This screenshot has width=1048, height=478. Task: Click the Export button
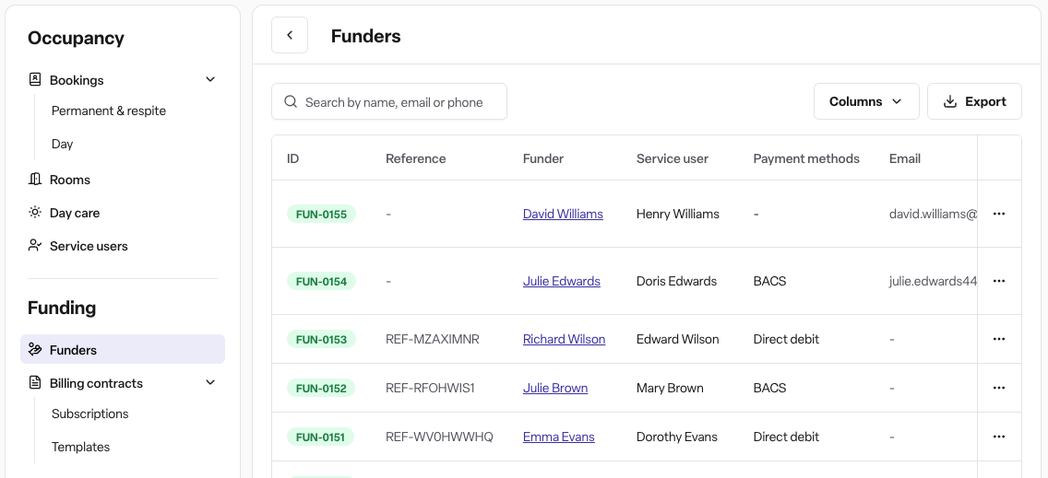(974, 101)
